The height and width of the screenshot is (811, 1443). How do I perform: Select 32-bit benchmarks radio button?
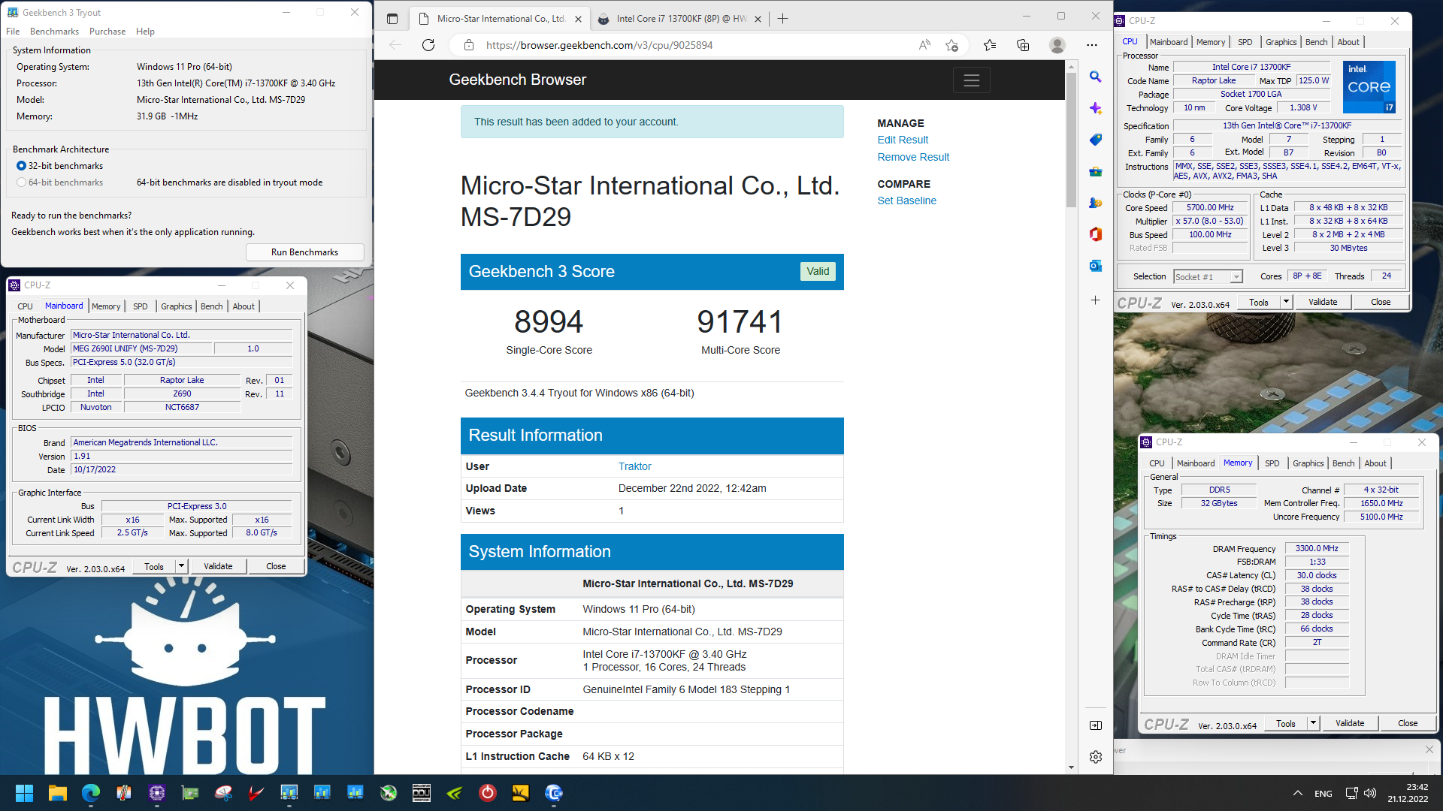(21, 166)
